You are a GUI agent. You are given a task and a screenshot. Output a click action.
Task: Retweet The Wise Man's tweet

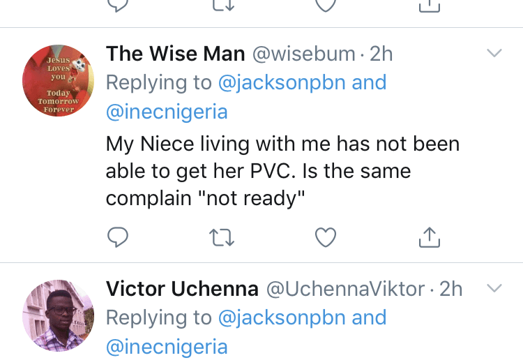222,237
